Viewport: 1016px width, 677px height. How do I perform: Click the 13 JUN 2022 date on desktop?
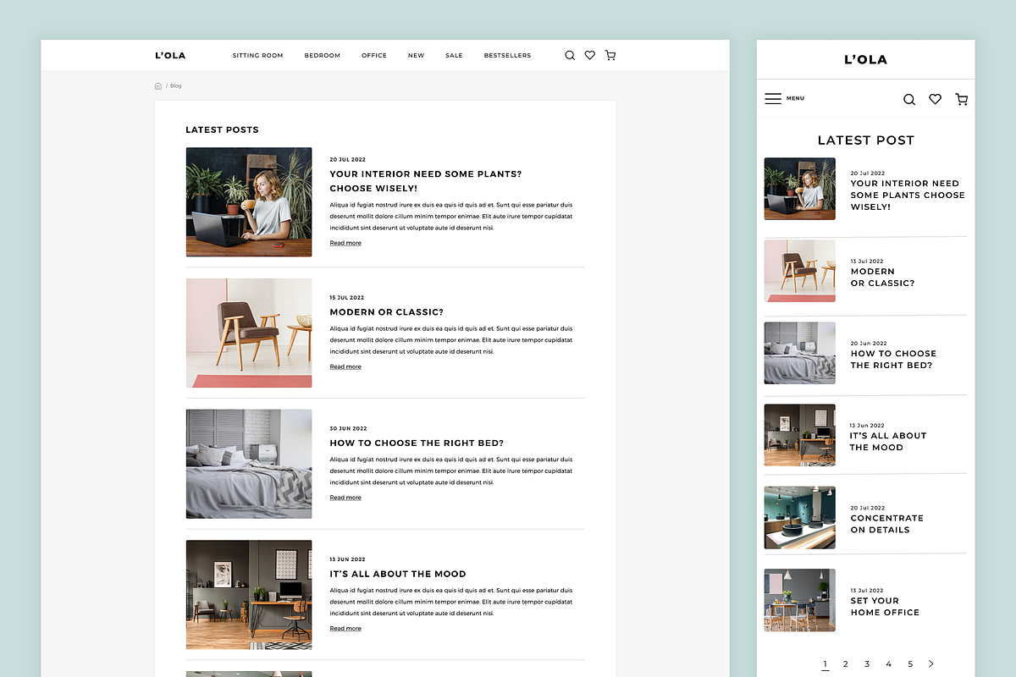348,559
